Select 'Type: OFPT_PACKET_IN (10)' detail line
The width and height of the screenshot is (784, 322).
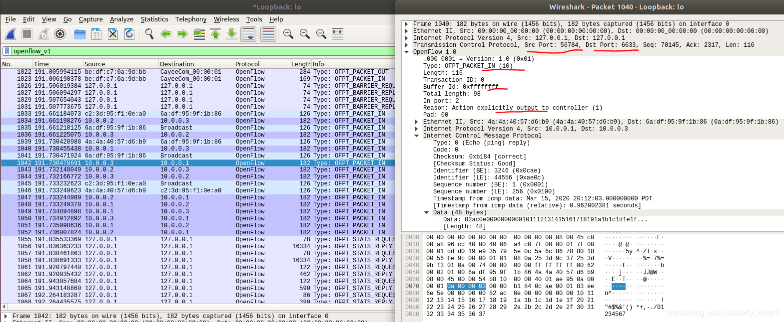click(468, 66)
